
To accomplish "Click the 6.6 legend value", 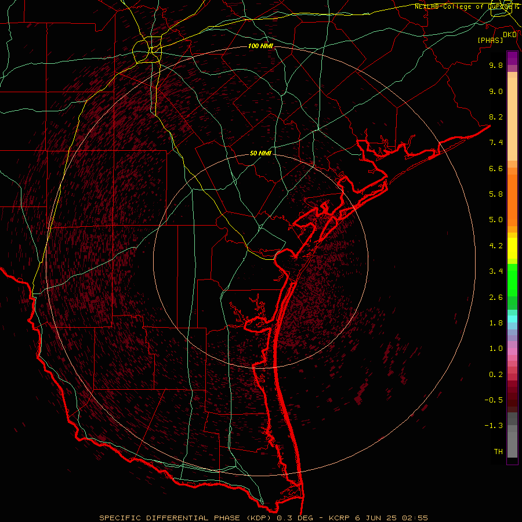I will [x=496, y=168].
